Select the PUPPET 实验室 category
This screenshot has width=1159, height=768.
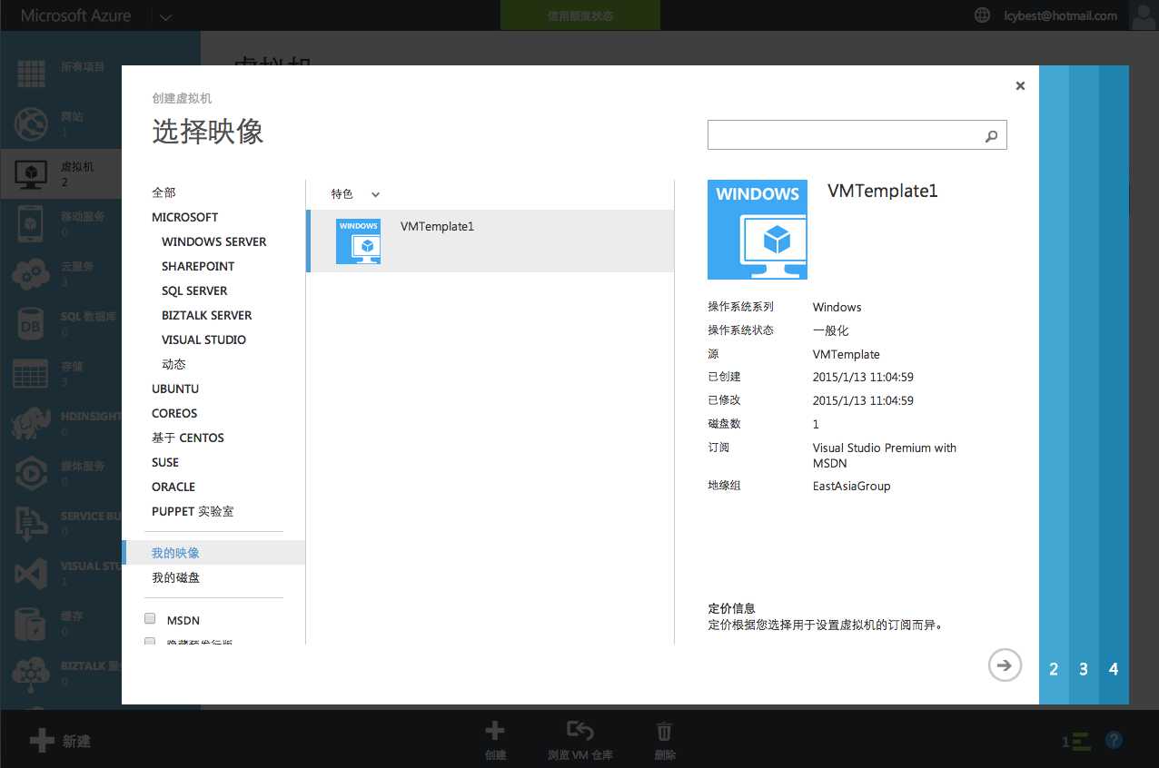193,511
